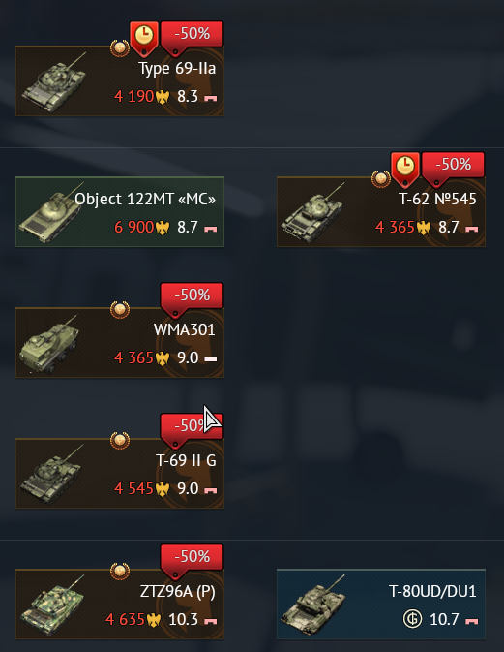Select the Object 122MT «MC» vehicle card

120,211
